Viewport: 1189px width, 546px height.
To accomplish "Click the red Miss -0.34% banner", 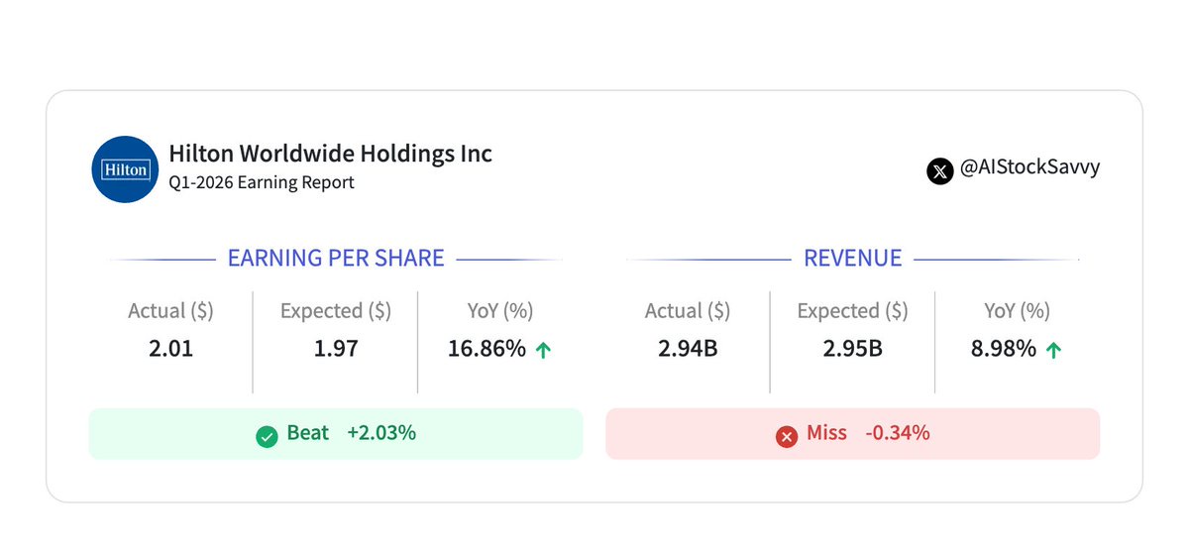I will 852,434.
